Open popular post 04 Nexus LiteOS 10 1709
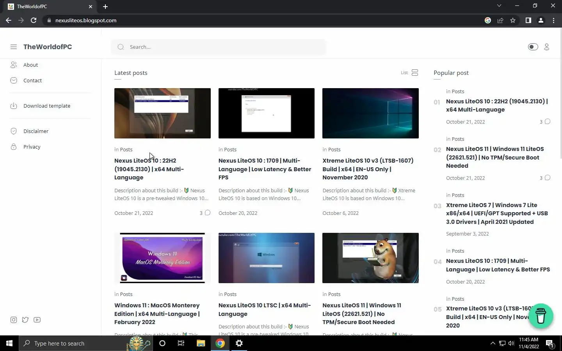The height and width of the screenshot is (351, 562). [x=498, y=265]
